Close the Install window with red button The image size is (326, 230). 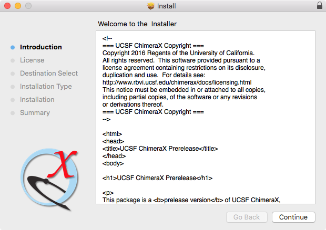tap(7, 6)
